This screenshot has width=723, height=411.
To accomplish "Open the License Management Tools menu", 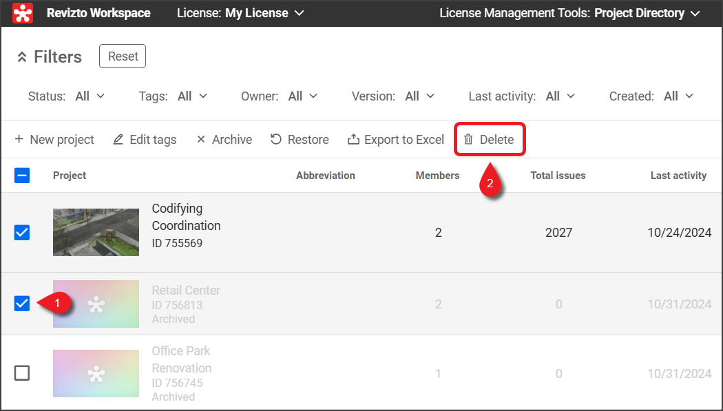I will click(569, 13).
